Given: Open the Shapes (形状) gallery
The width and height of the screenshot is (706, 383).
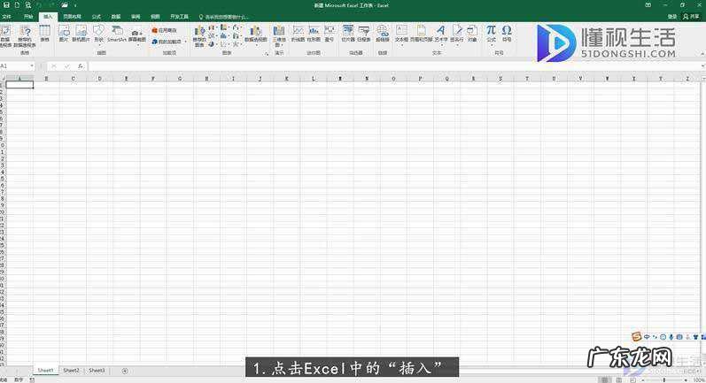Looking at the screenshot, I should pyautogui.click(x=98, y=34).
